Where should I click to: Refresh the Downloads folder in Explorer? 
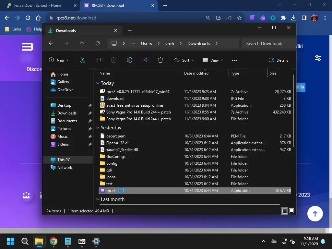97,43
